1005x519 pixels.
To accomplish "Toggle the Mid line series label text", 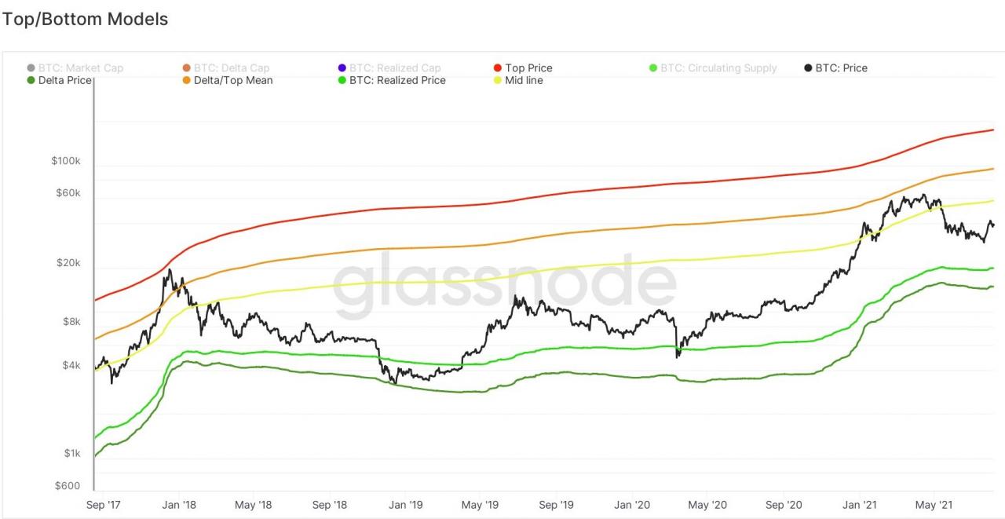I will click(x=524, y=80).
